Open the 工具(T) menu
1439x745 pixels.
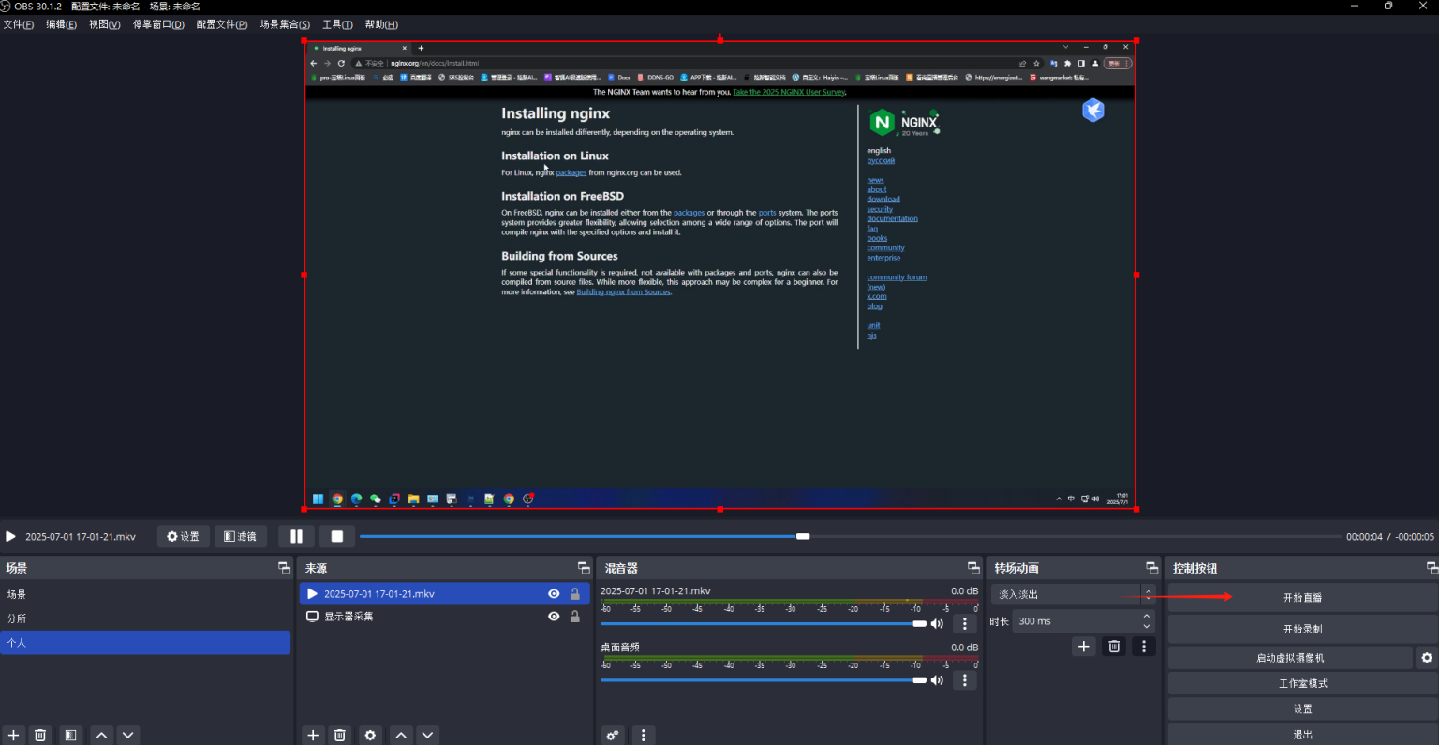(337, 24)
